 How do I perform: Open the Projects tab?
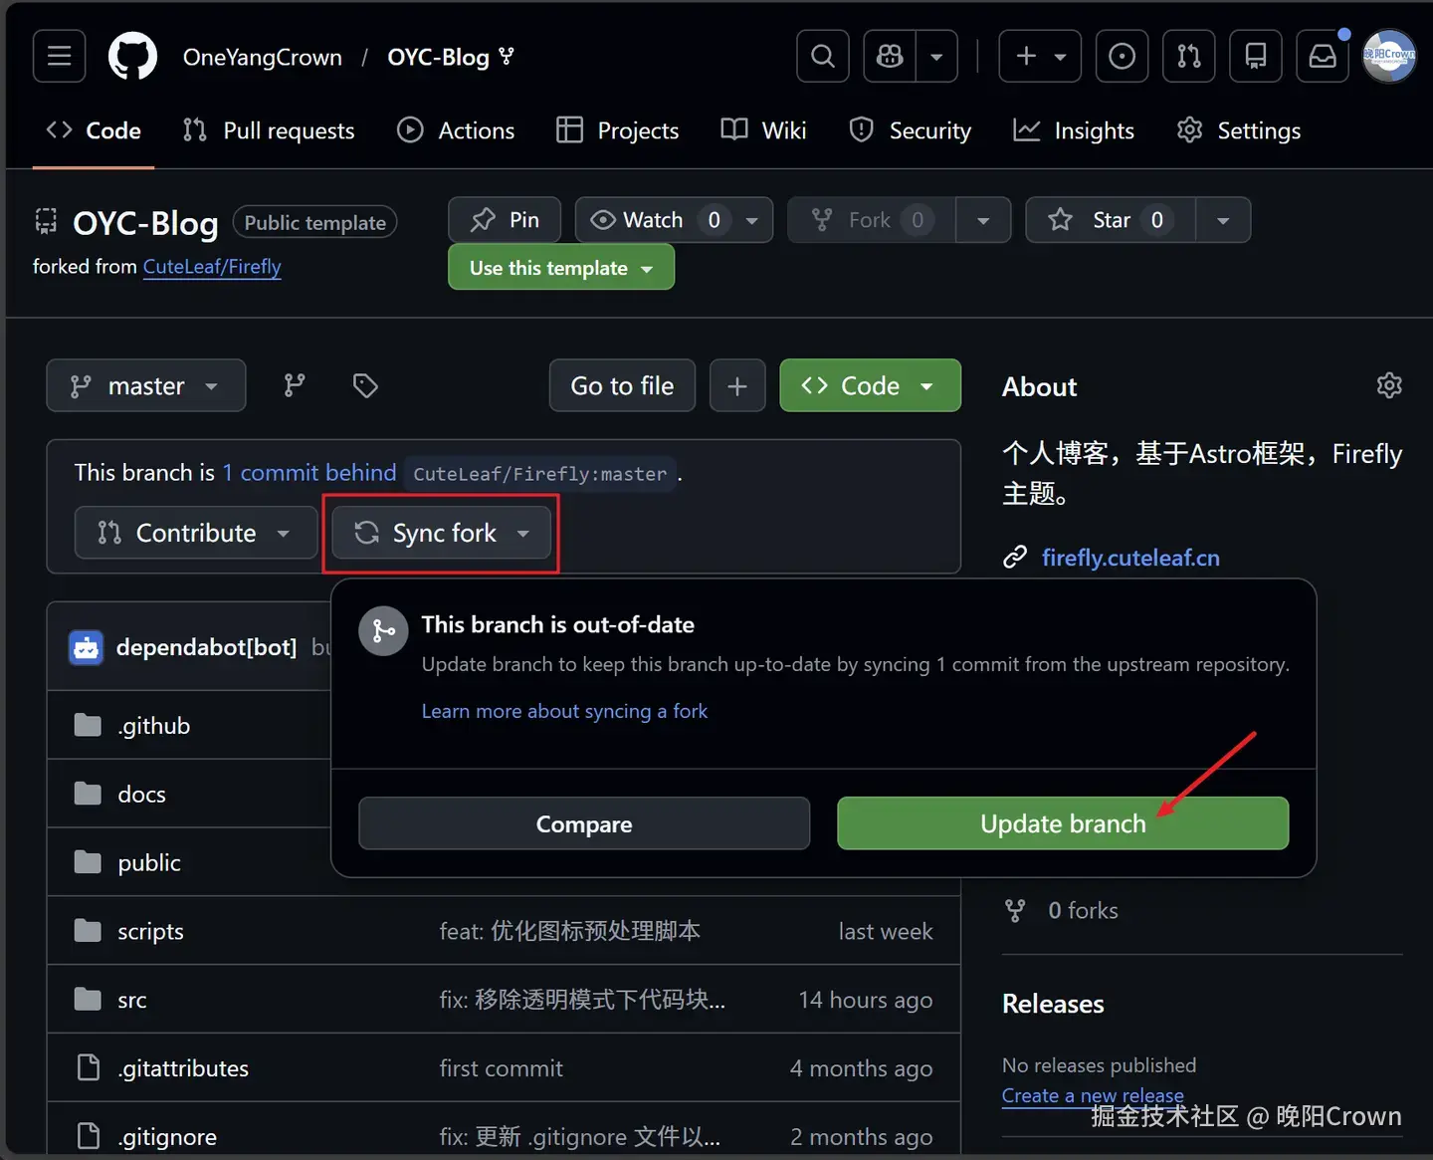[x=617, y=130]
